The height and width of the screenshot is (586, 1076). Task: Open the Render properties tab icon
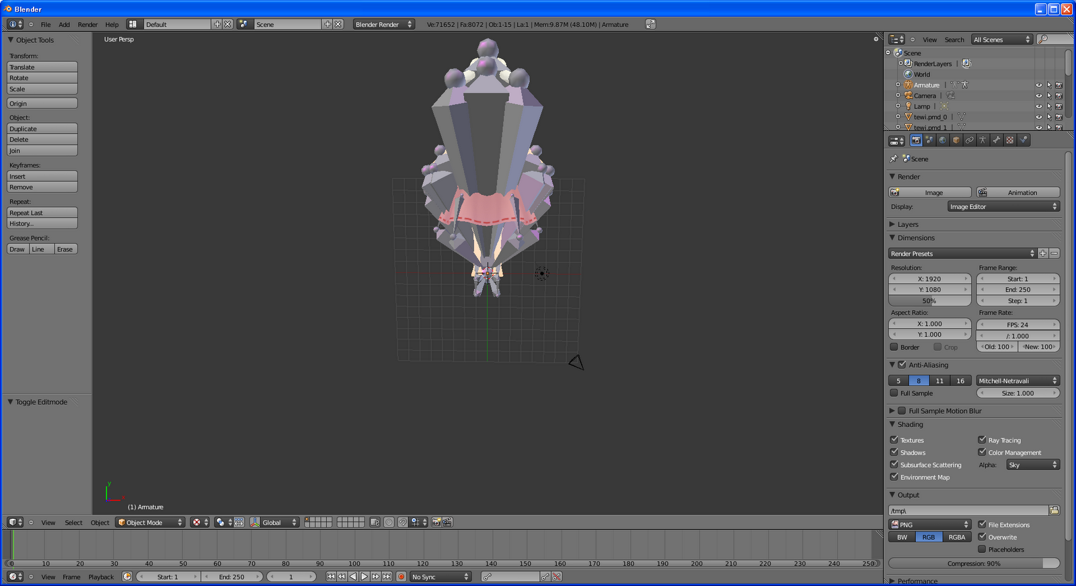tap(916, 140)
